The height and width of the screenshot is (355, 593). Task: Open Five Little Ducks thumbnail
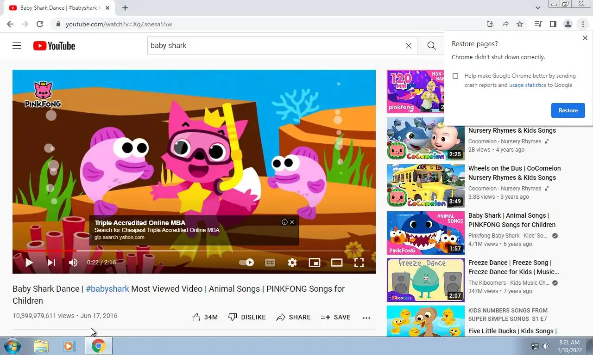(x=426, y=321)
